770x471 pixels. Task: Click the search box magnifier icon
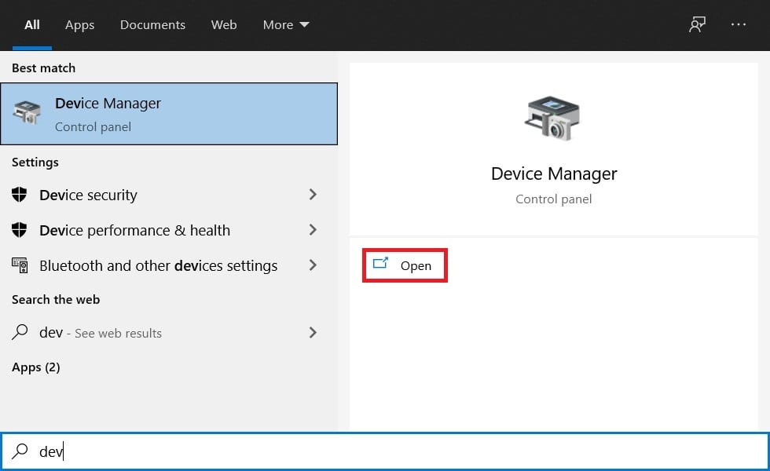click(20, 451)
